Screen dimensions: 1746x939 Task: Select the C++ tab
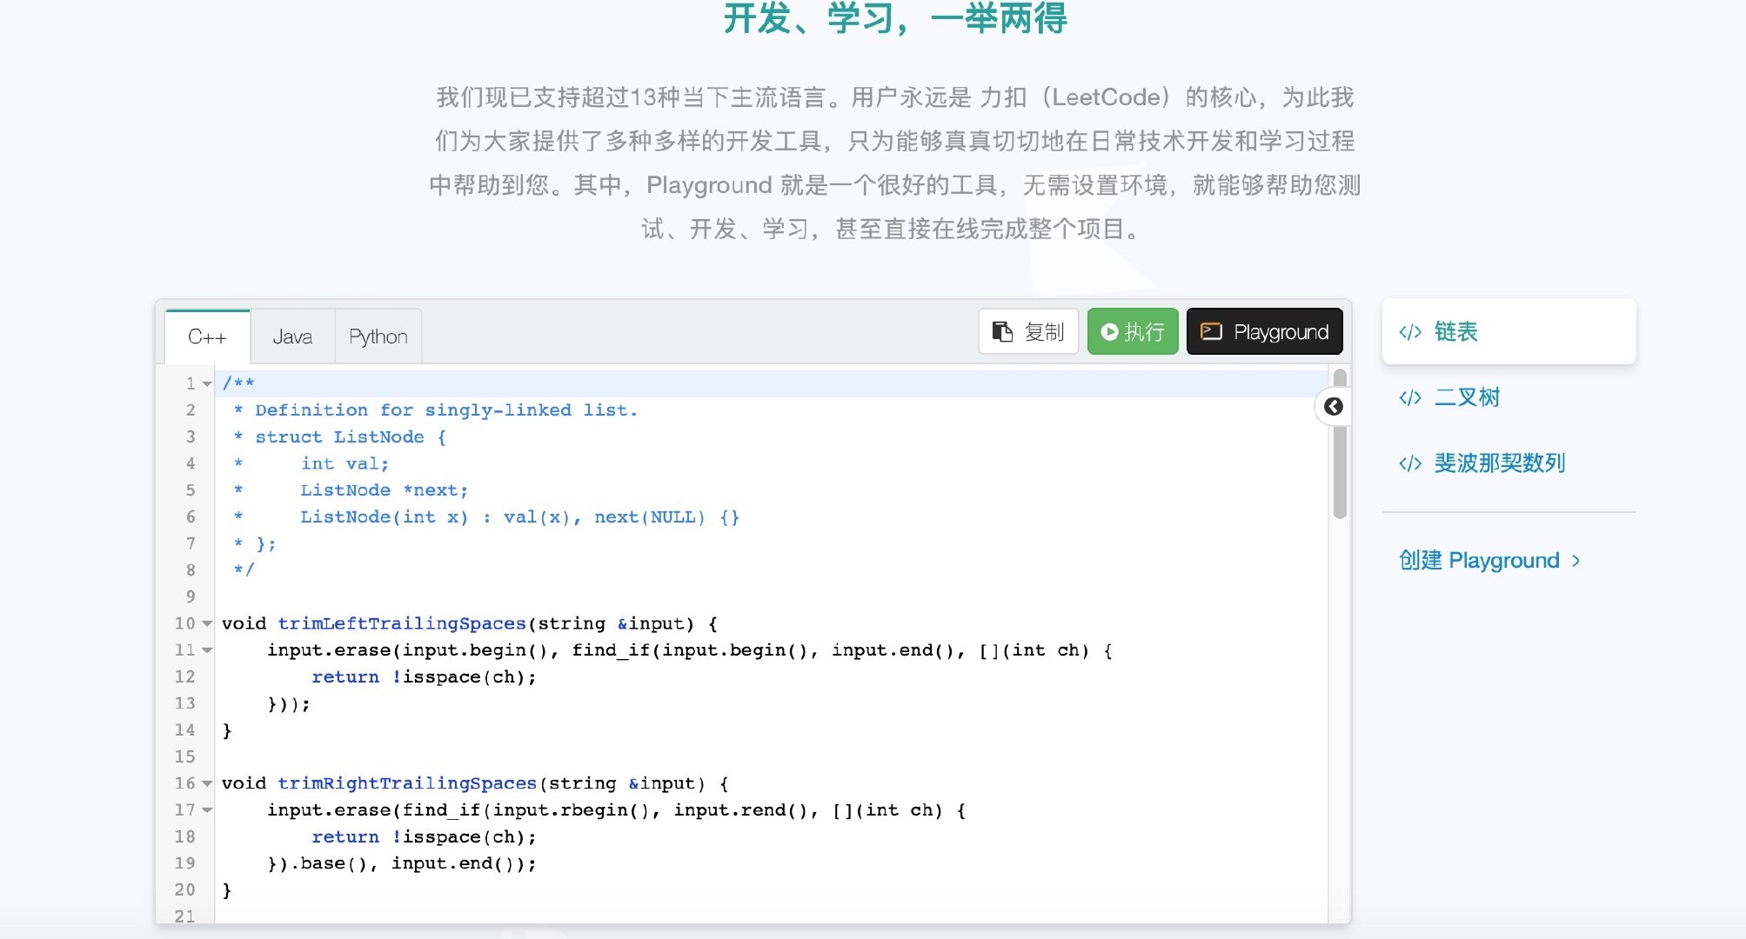pyautogui.click(x=207, y=336)
